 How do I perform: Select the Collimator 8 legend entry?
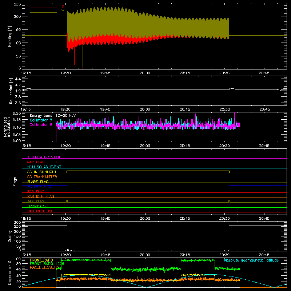41,120
